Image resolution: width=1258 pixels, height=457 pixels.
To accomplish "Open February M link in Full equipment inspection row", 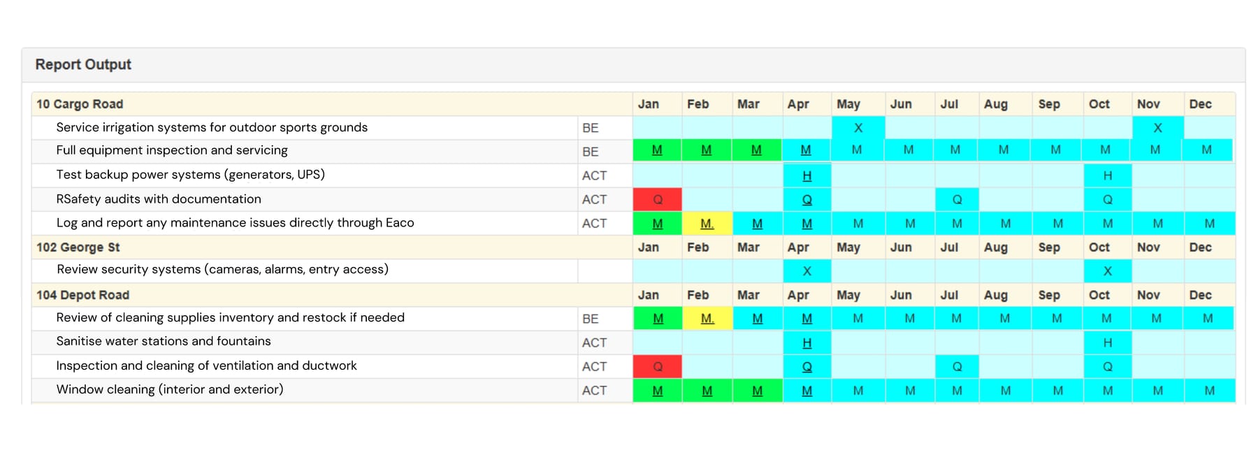I will (707, 150).
